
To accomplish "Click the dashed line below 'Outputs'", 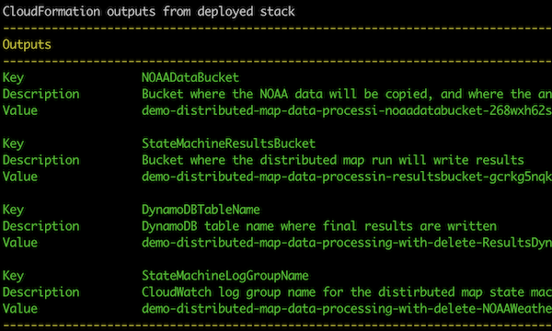I will [x=277, y=62].
